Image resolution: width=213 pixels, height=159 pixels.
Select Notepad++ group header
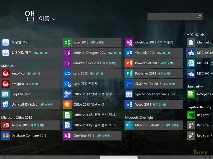click(195, 86)
